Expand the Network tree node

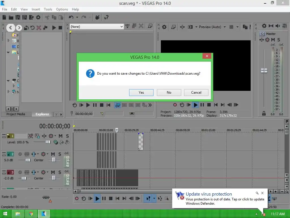tap(8, 92)
